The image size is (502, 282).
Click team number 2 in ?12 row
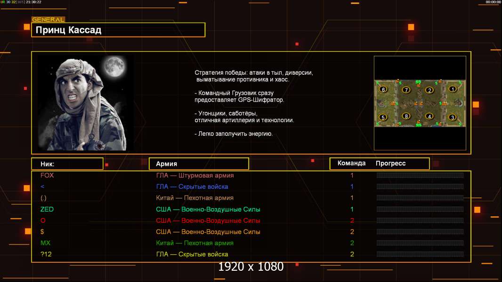(352, 254)
